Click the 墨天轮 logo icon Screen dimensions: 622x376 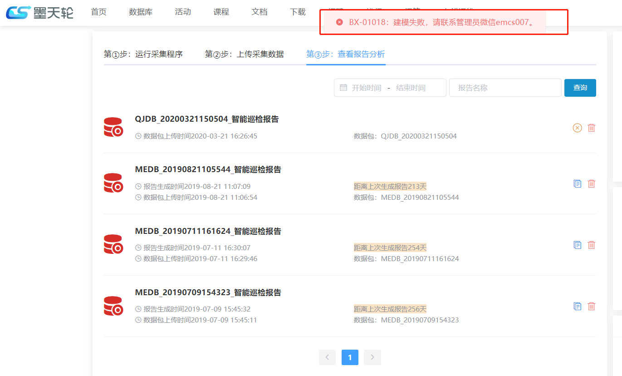[x=19, y=12]
